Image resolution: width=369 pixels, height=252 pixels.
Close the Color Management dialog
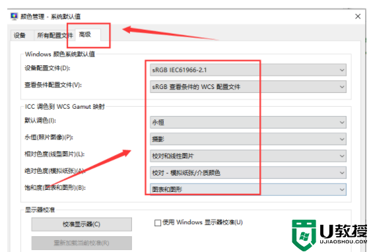click(358, 16)
